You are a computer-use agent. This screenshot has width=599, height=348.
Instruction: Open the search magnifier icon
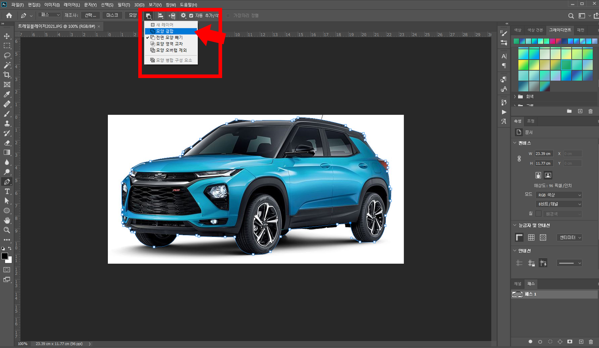571,16
